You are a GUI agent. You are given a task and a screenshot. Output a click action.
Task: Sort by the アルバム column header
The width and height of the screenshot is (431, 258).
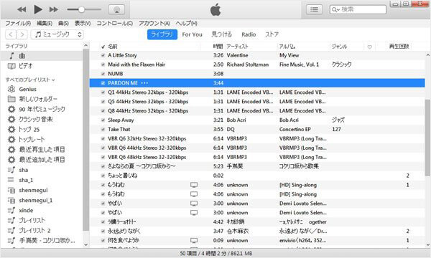tap(287, 47)
